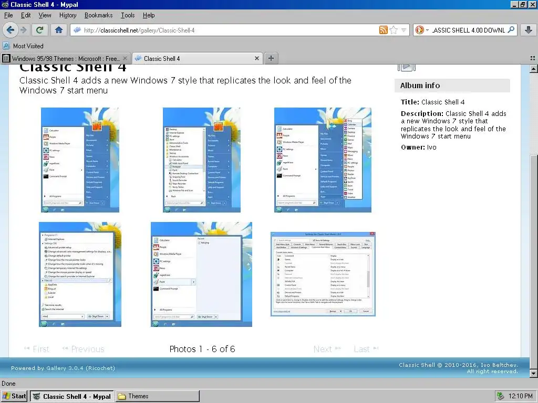Viewport: 538px width, 403px height.
Task: Open the Tools menu
Action: 128,15
